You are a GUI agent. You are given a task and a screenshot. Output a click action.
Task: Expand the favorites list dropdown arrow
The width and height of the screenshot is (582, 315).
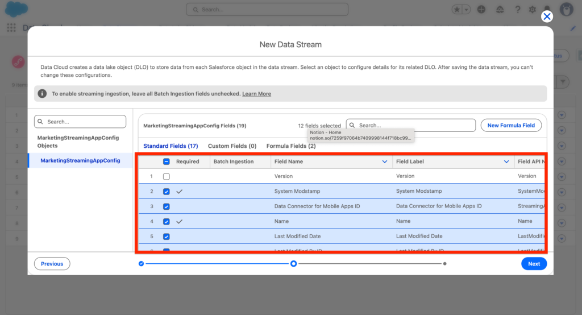467,10
